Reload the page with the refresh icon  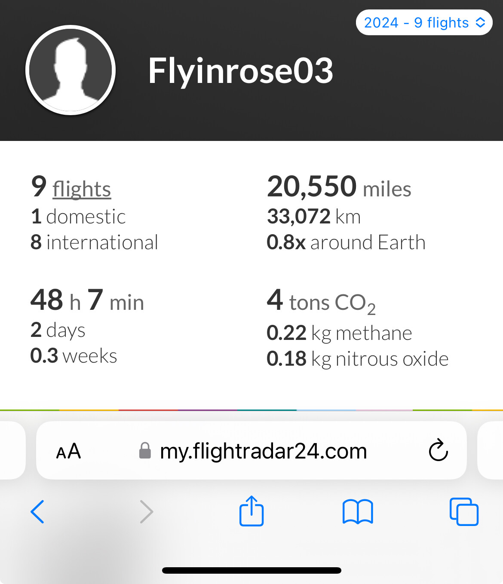point(438,450)
